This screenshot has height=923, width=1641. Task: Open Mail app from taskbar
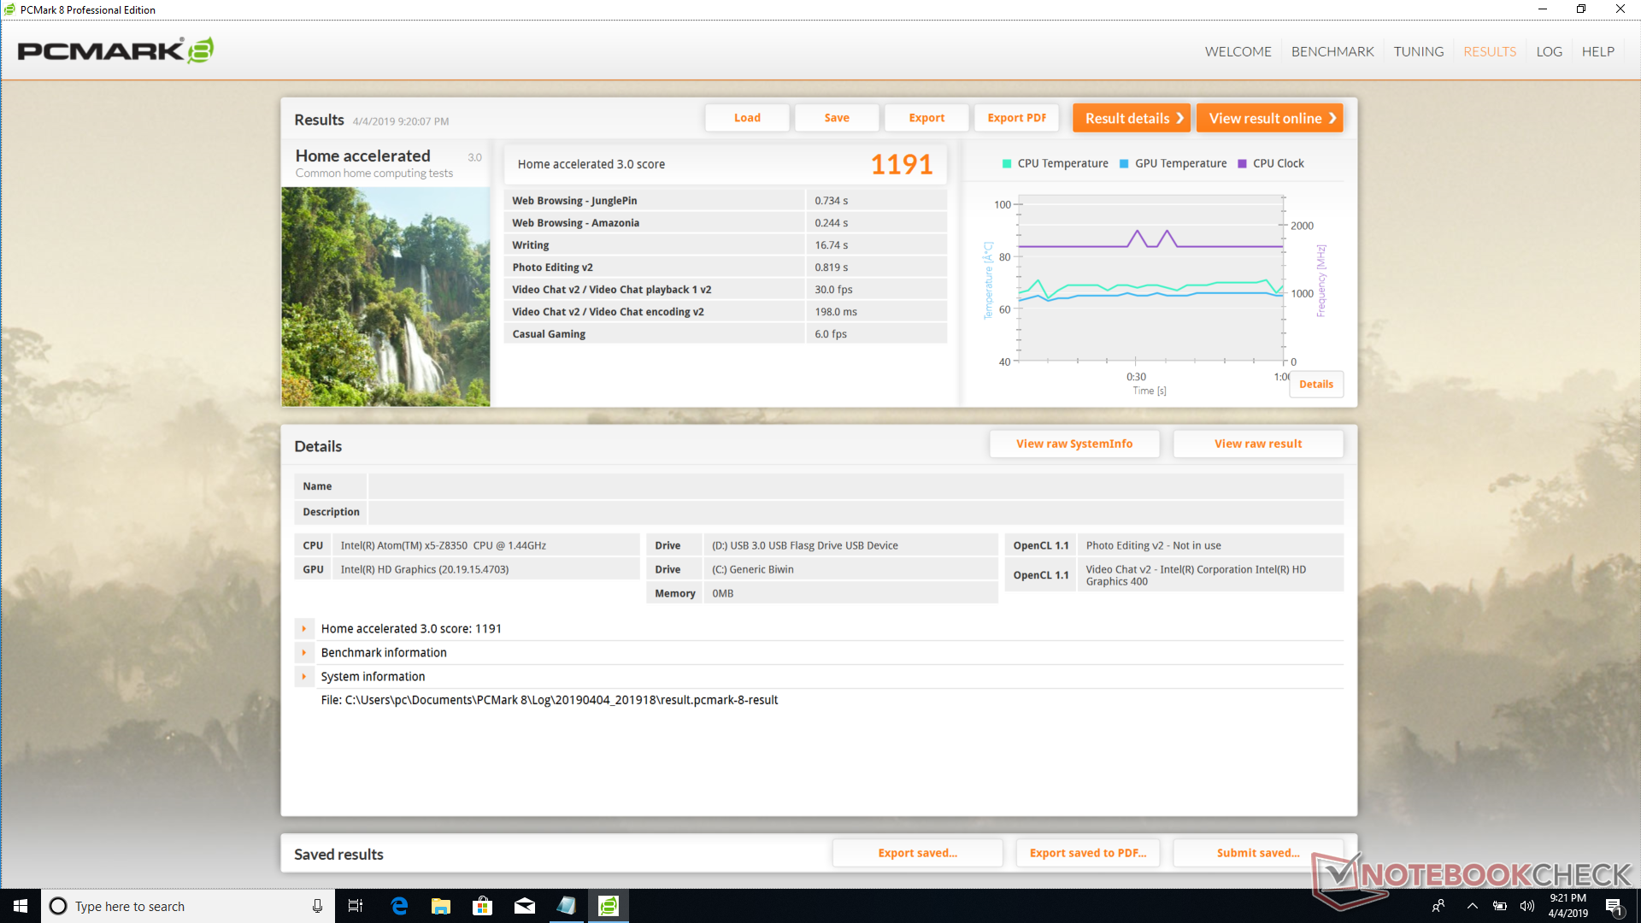(x=525, y=906)
